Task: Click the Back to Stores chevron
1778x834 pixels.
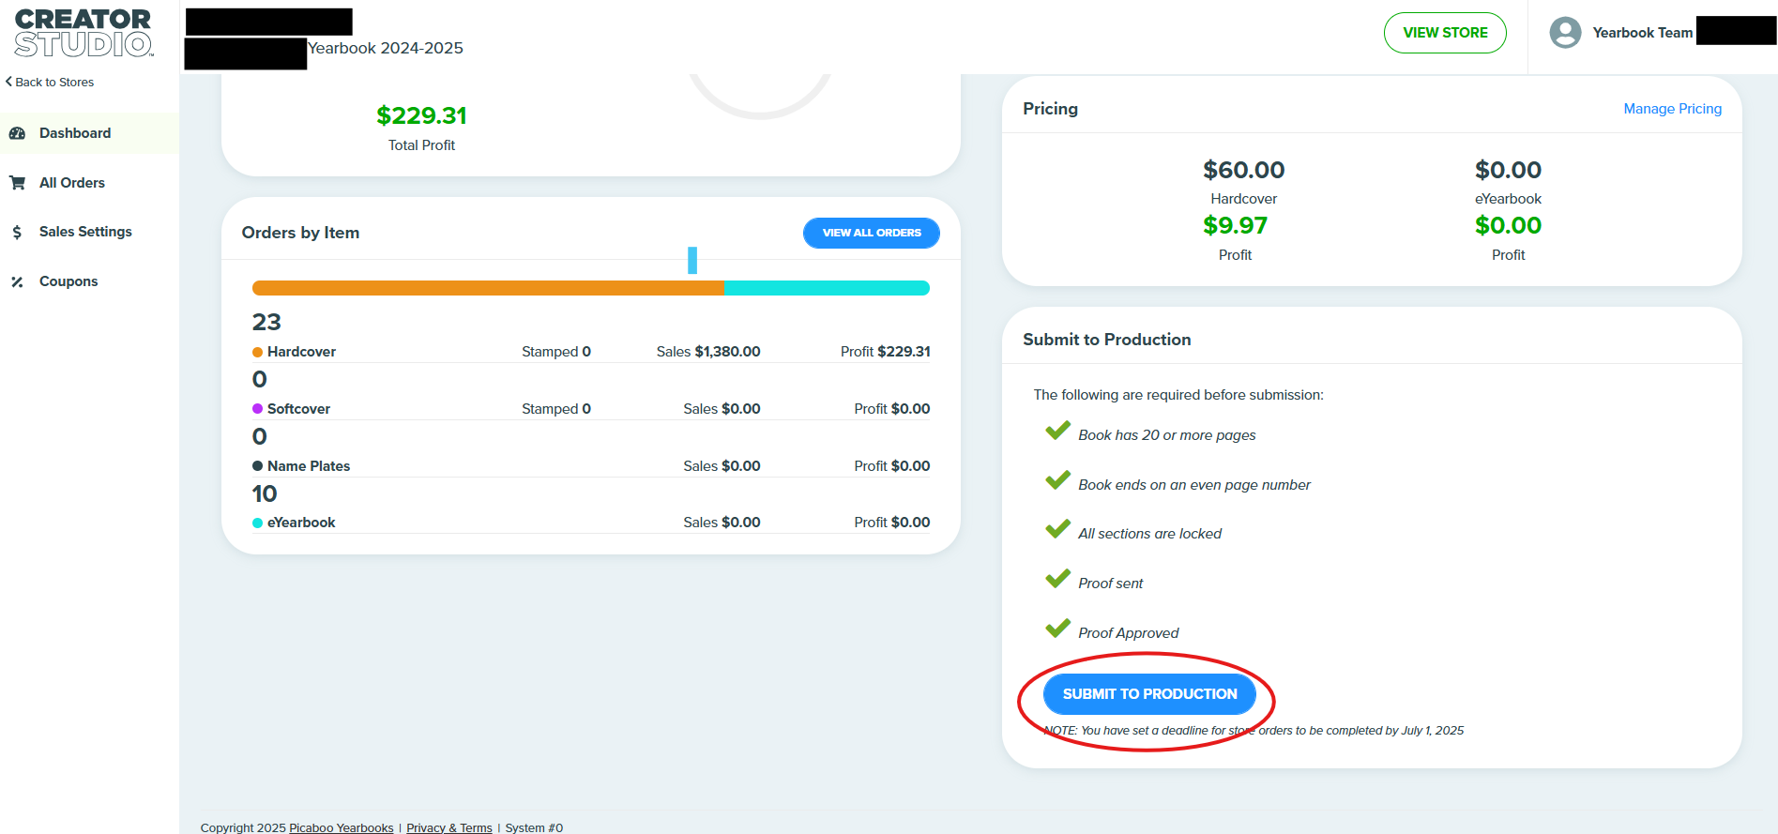Action: [8, 82]
